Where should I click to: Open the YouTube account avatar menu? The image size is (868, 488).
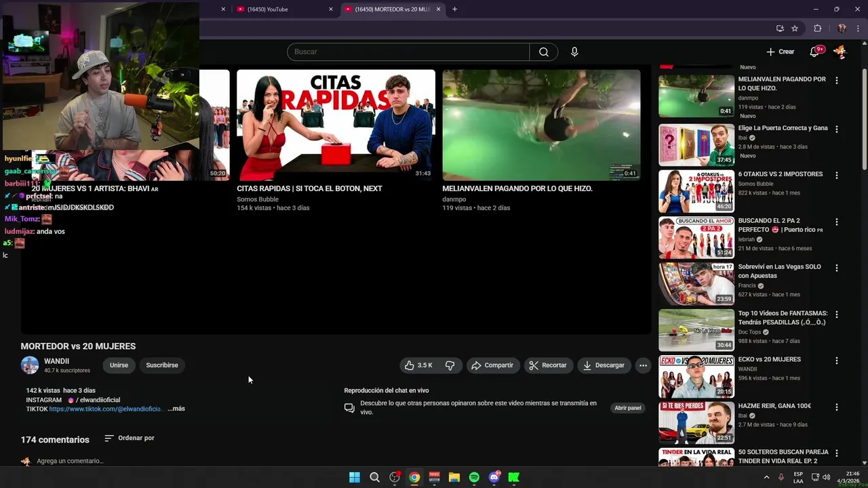tap(840, 52)
